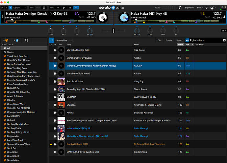Sort by the BPM column header
The width and height of the screenshot is (227, 163).
(181, 45)
